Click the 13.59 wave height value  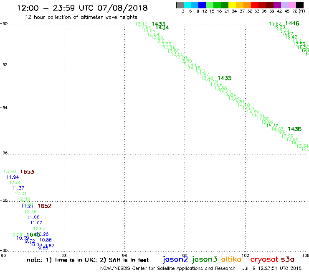click(x=10, y=172)
